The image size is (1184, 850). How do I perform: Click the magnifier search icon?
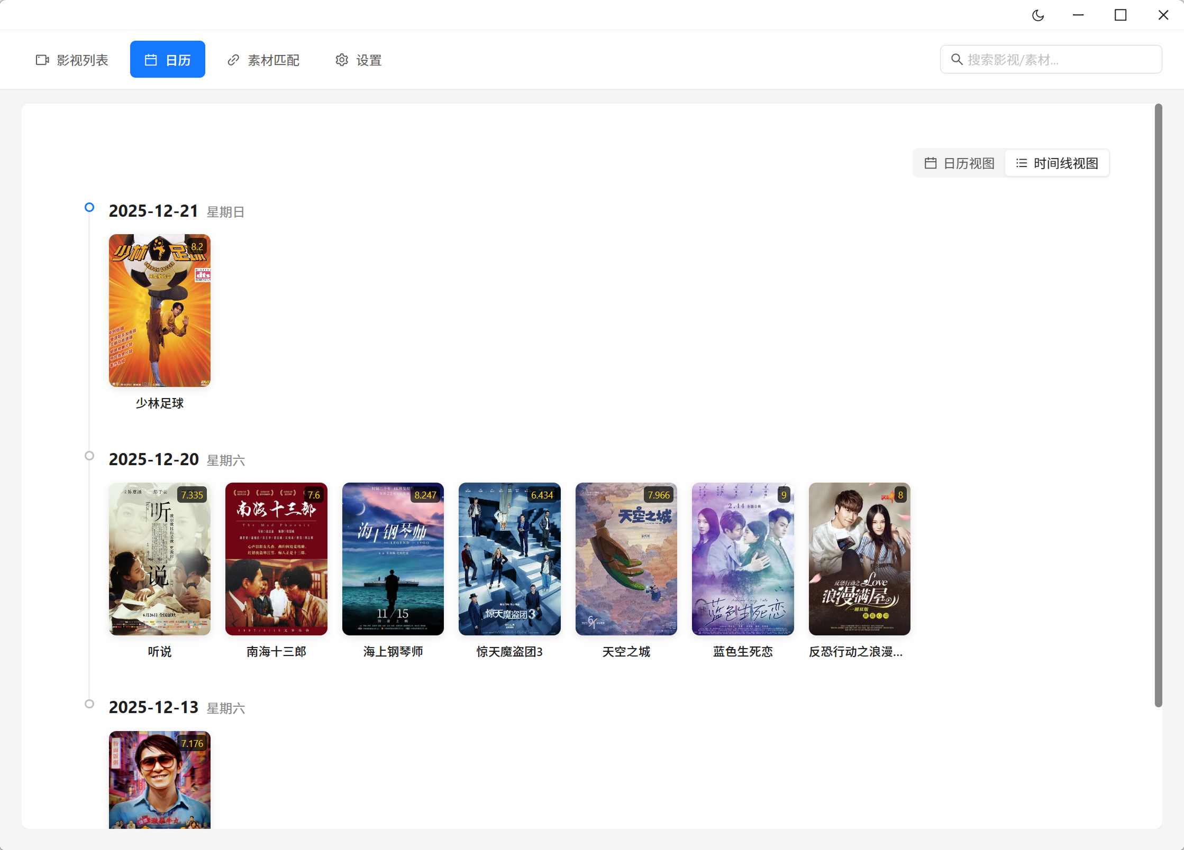(957, 59)
